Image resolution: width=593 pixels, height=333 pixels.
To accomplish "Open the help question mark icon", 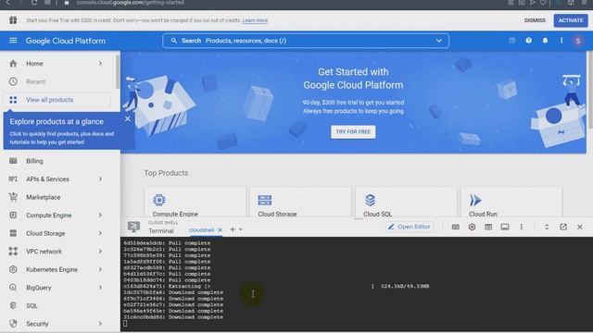I will 528,41.
